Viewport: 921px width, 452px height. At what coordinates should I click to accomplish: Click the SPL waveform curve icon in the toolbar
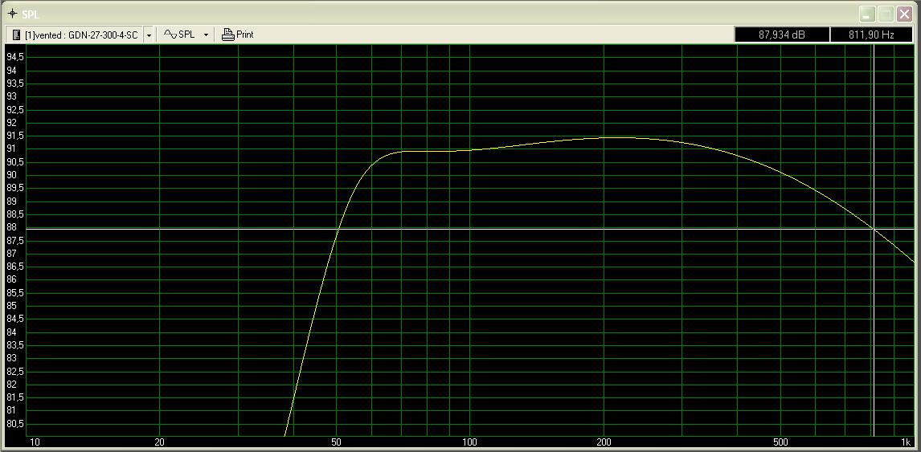coord(170,35)
